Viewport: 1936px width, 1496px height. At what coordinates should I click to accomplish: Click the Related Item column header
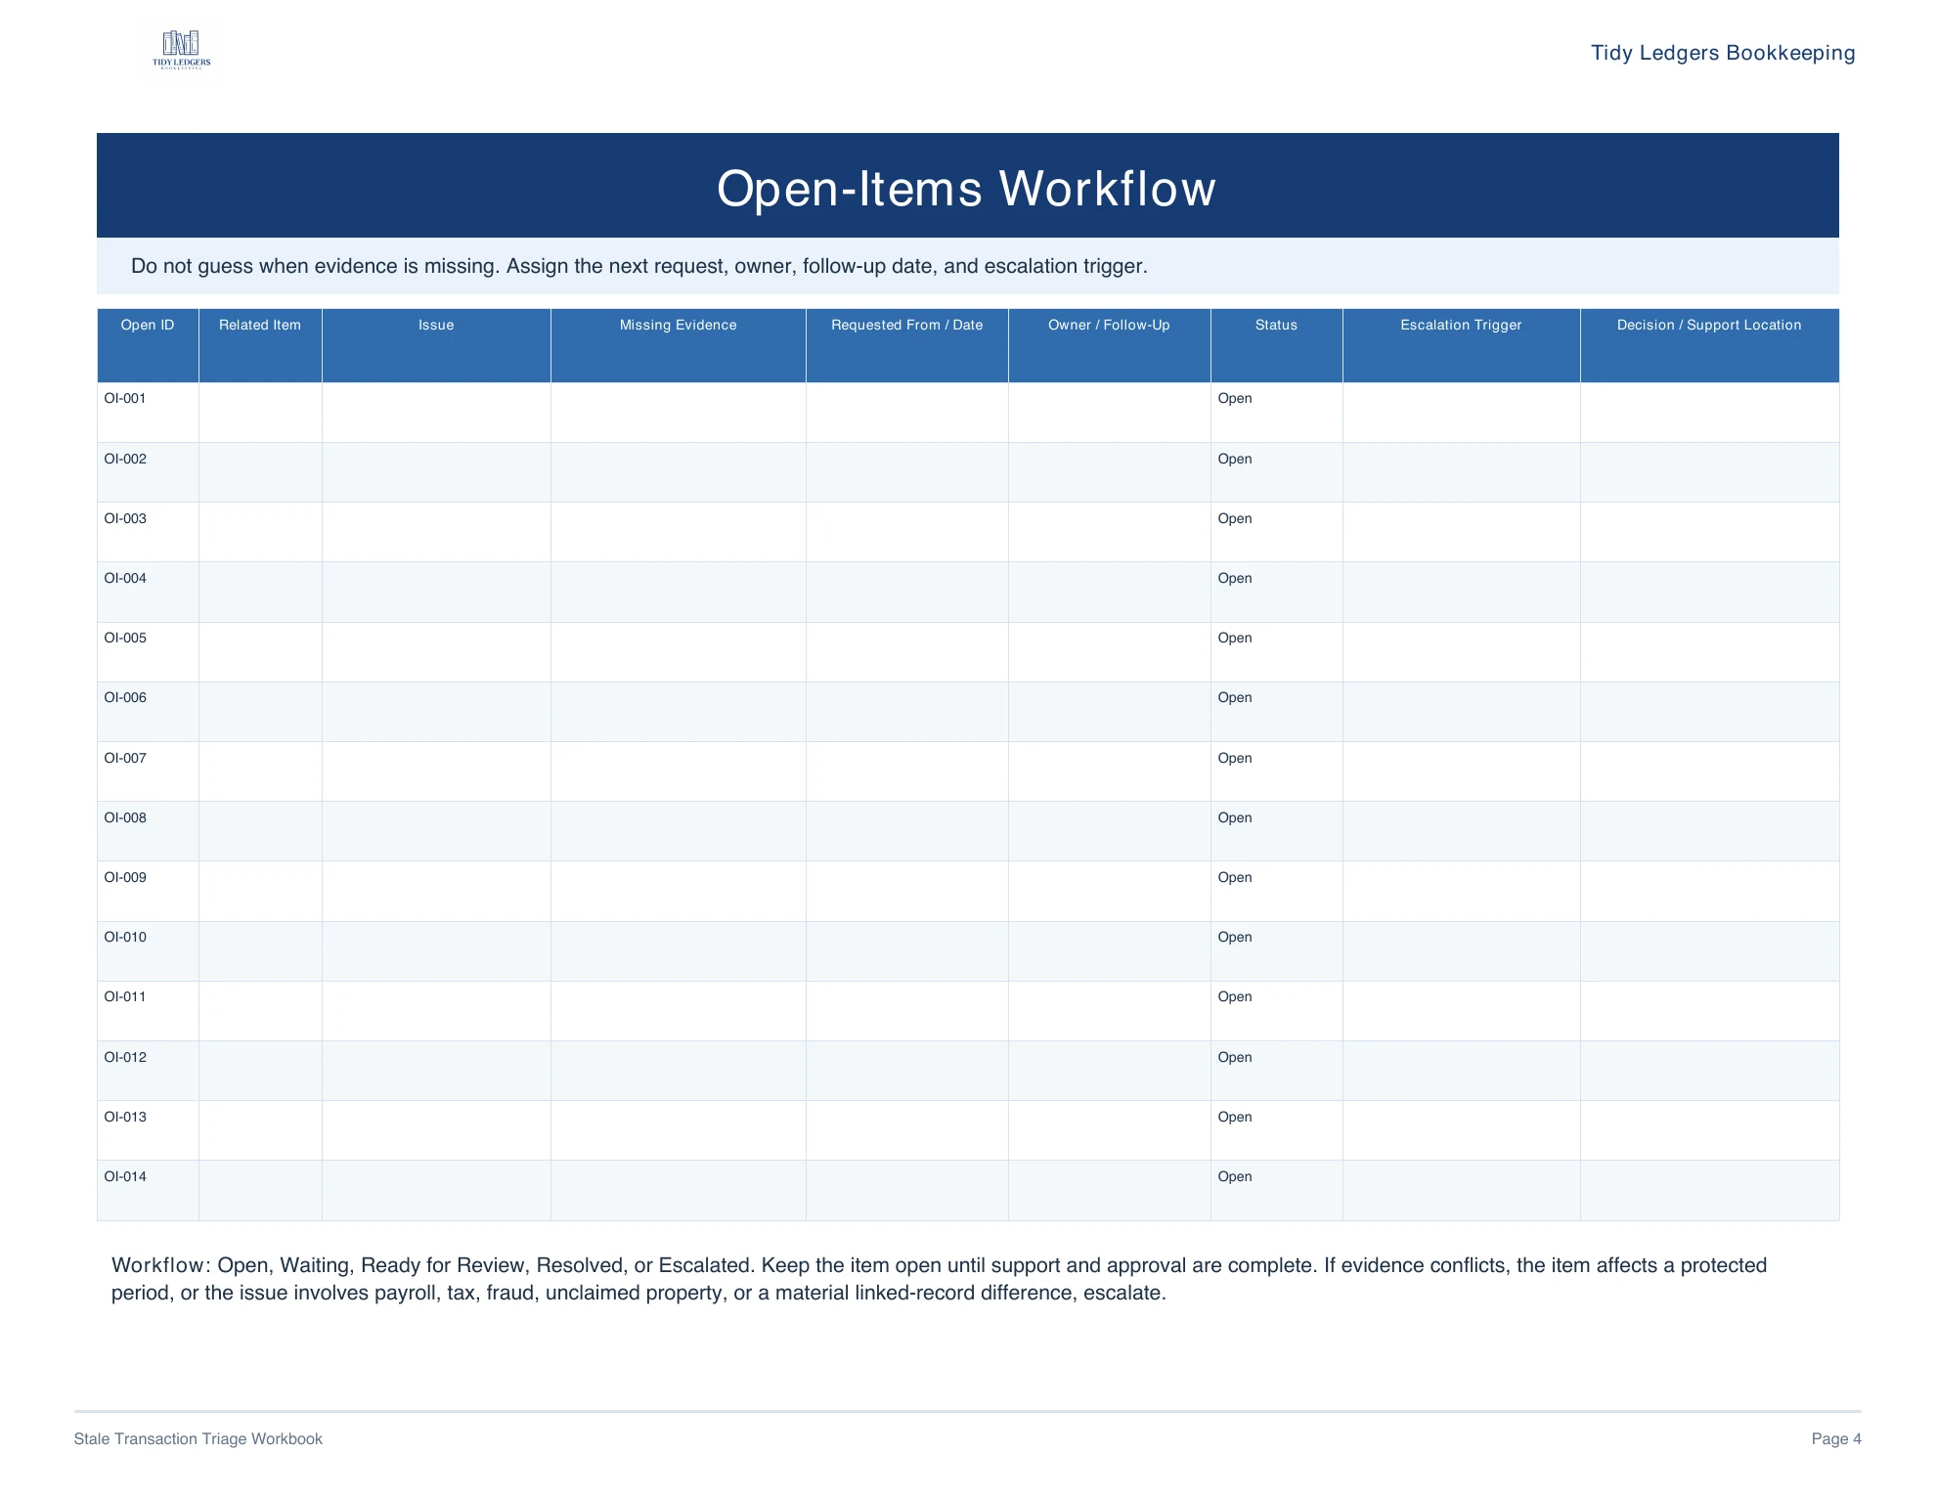[260, 345]
